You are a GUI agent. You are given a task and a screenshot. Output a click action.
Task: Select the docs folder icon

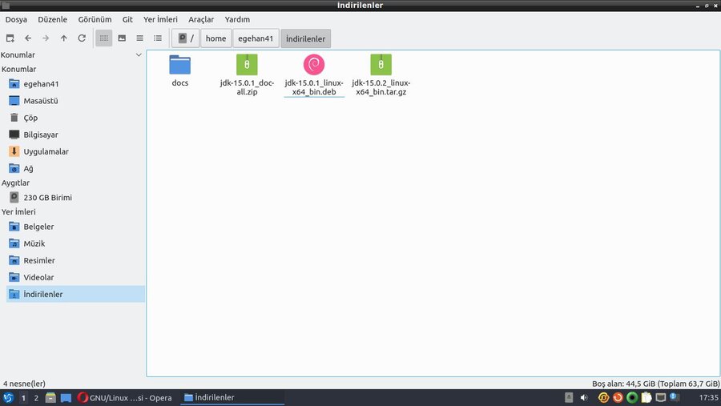[179, 64]
